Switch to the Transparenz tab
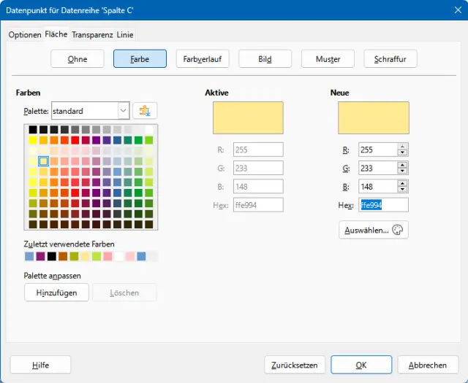468x383 pixels. (x=92, y=34)
